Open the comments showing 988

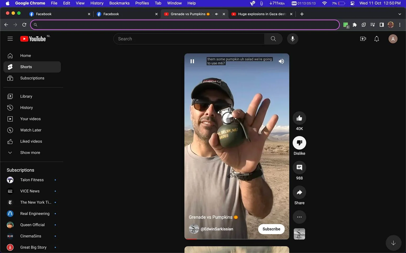point(299,168)
